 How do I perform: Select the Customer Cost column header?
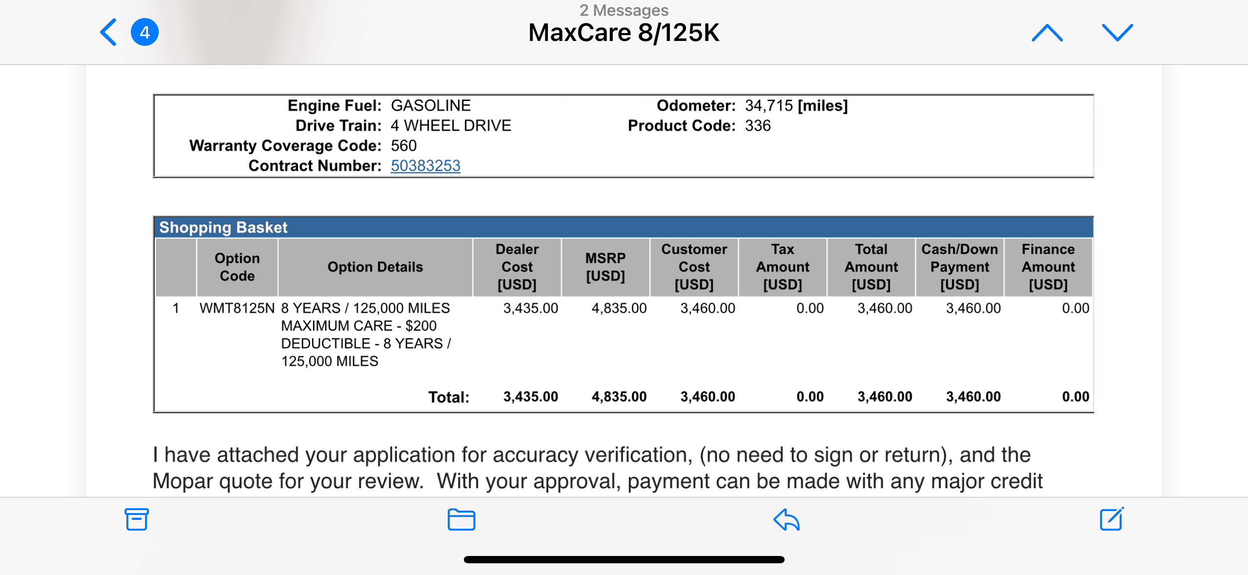coord(694,267)
